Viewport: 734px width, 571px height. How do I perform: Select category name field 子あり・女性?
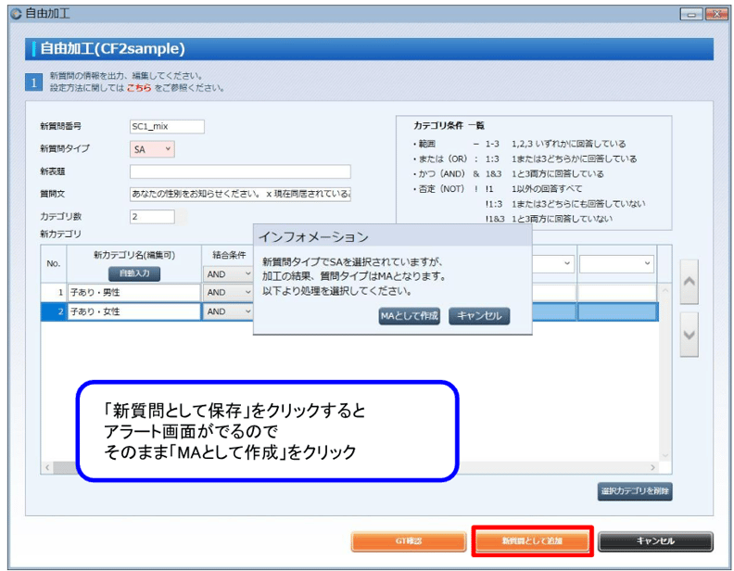(133, 311)
